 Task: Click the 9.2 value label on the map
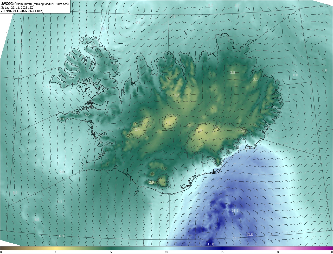pos(211,5)
